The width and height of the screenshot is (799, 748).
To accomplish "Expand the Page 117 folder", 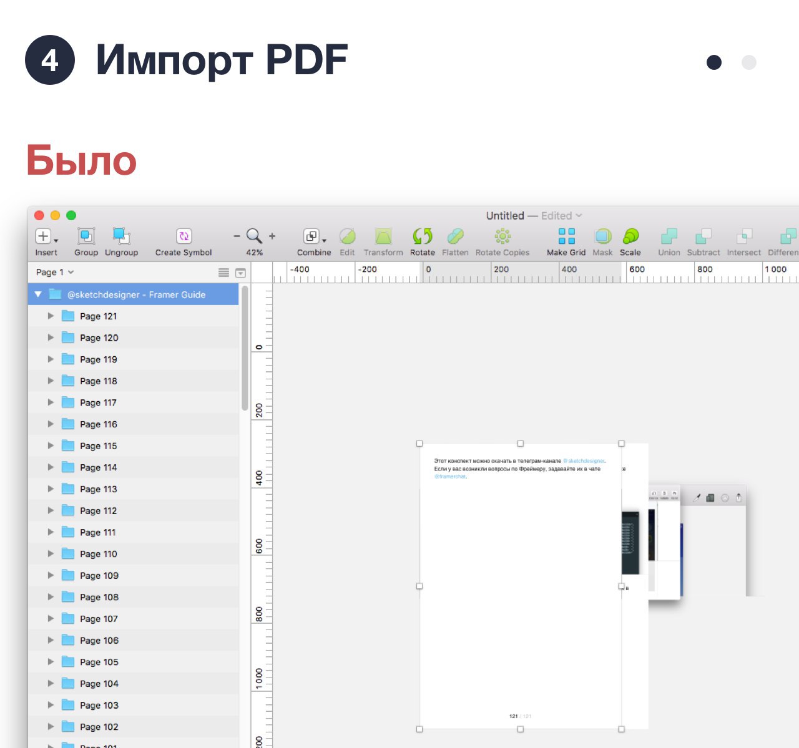I will click(51, 402).
